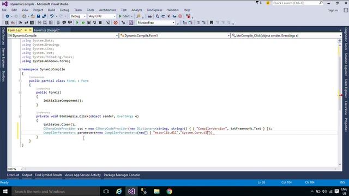Open the 100 % zoom dropdown

point(15,169)
